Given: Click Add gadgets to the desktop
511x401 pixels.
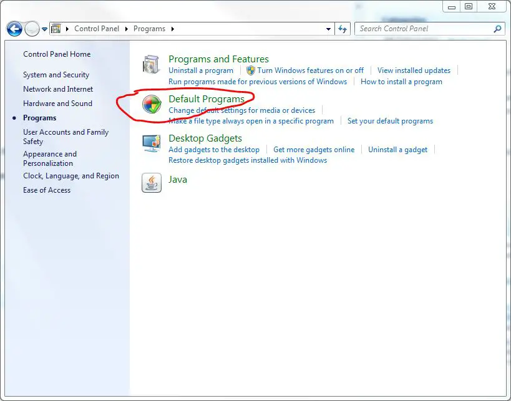Looking at the screenshot, I should [214, 150].
